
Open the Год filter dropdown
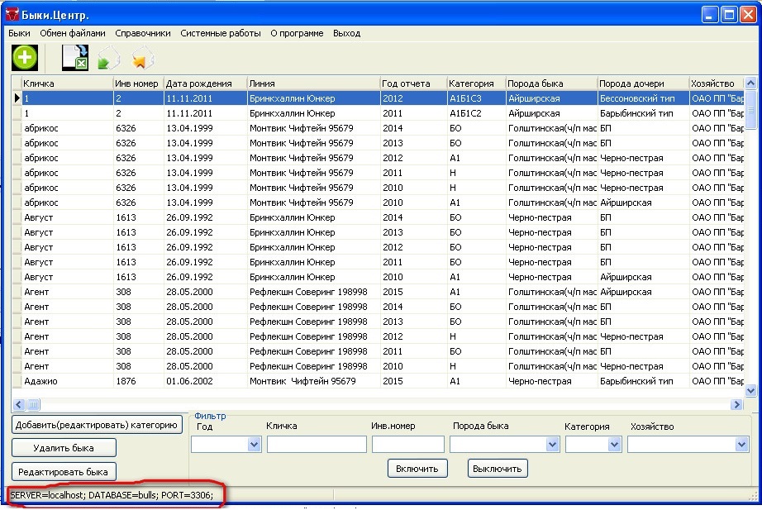254,445
